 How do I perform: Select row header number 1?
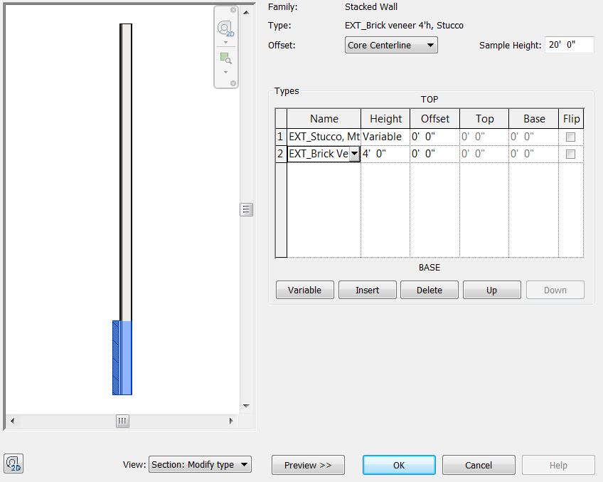coord(281,137)
